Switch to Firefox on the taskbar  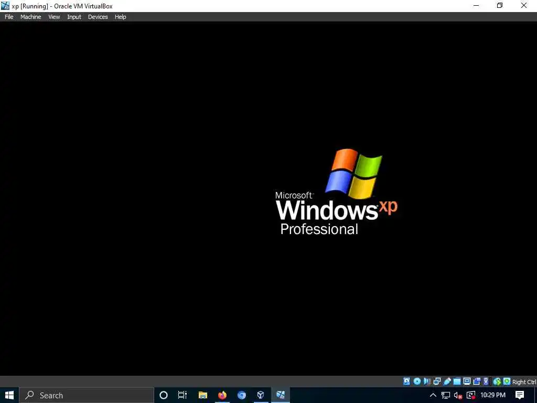click(x=222, y=395)
